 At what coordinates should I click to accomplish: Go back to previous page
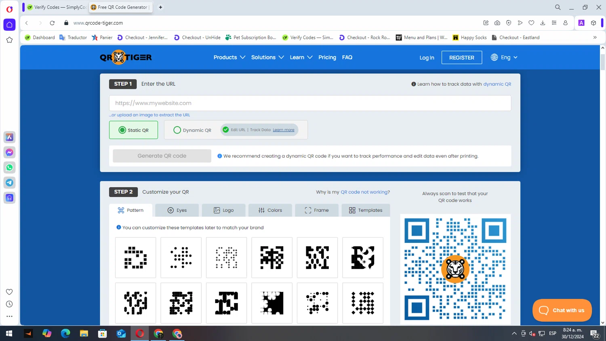pyautogui.click(x=27, y=23)
